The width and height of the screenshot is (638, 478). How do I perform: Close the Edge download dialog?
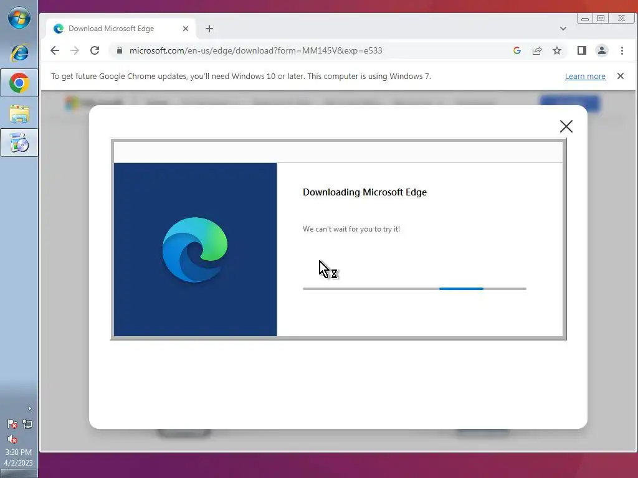(x=566, y=126)
